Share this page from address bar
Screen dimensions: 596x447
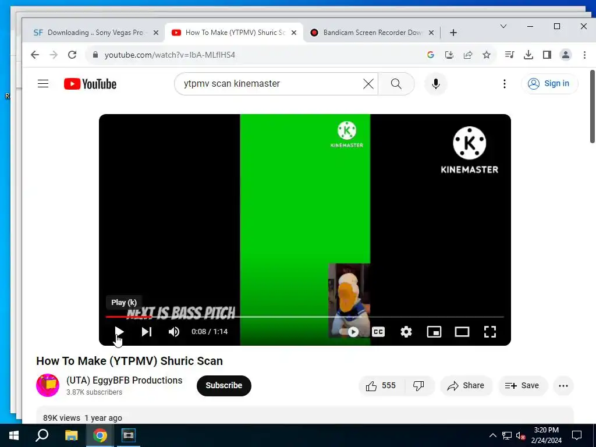[x=468, y=55]
